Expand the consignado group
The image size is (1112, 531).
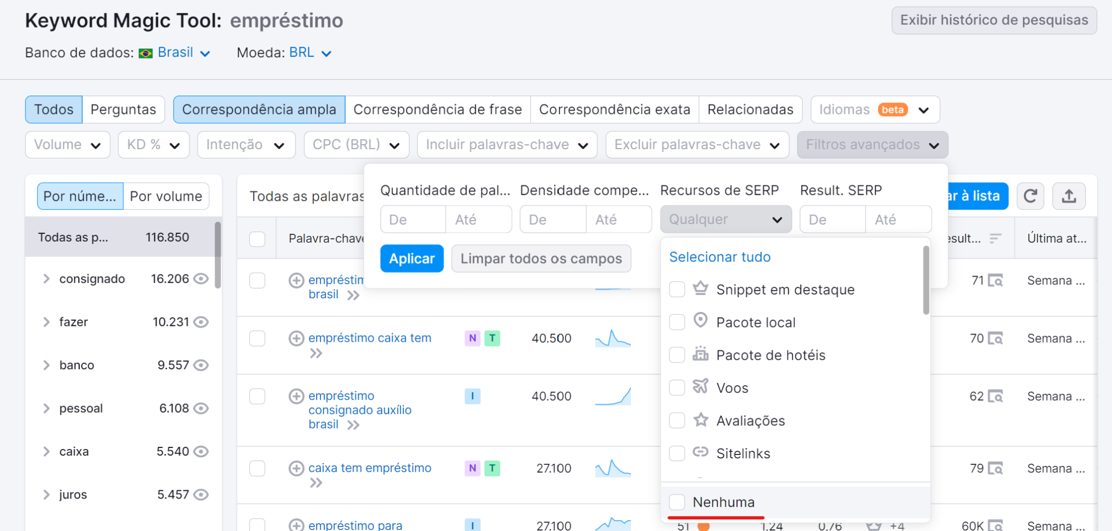(46, 279)
